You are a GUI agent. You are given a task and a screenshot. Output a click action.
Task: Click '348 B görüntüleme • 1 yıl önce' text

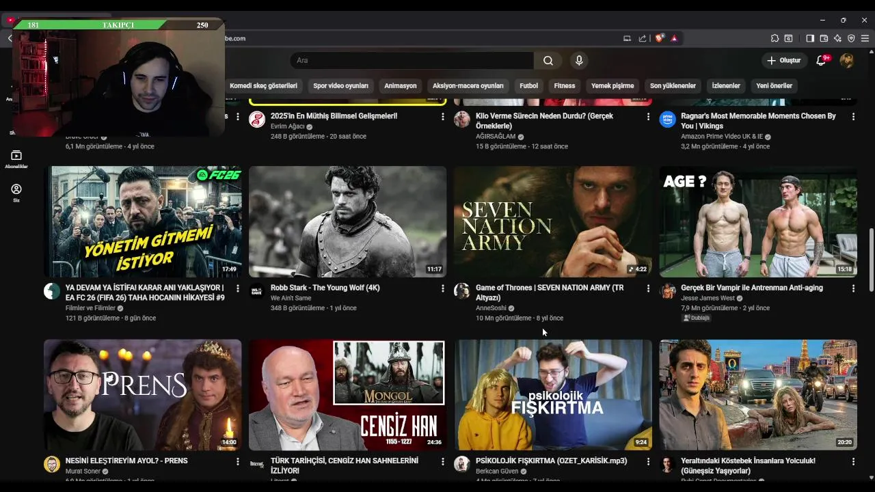pyautogui.click(x=314, y=308)
